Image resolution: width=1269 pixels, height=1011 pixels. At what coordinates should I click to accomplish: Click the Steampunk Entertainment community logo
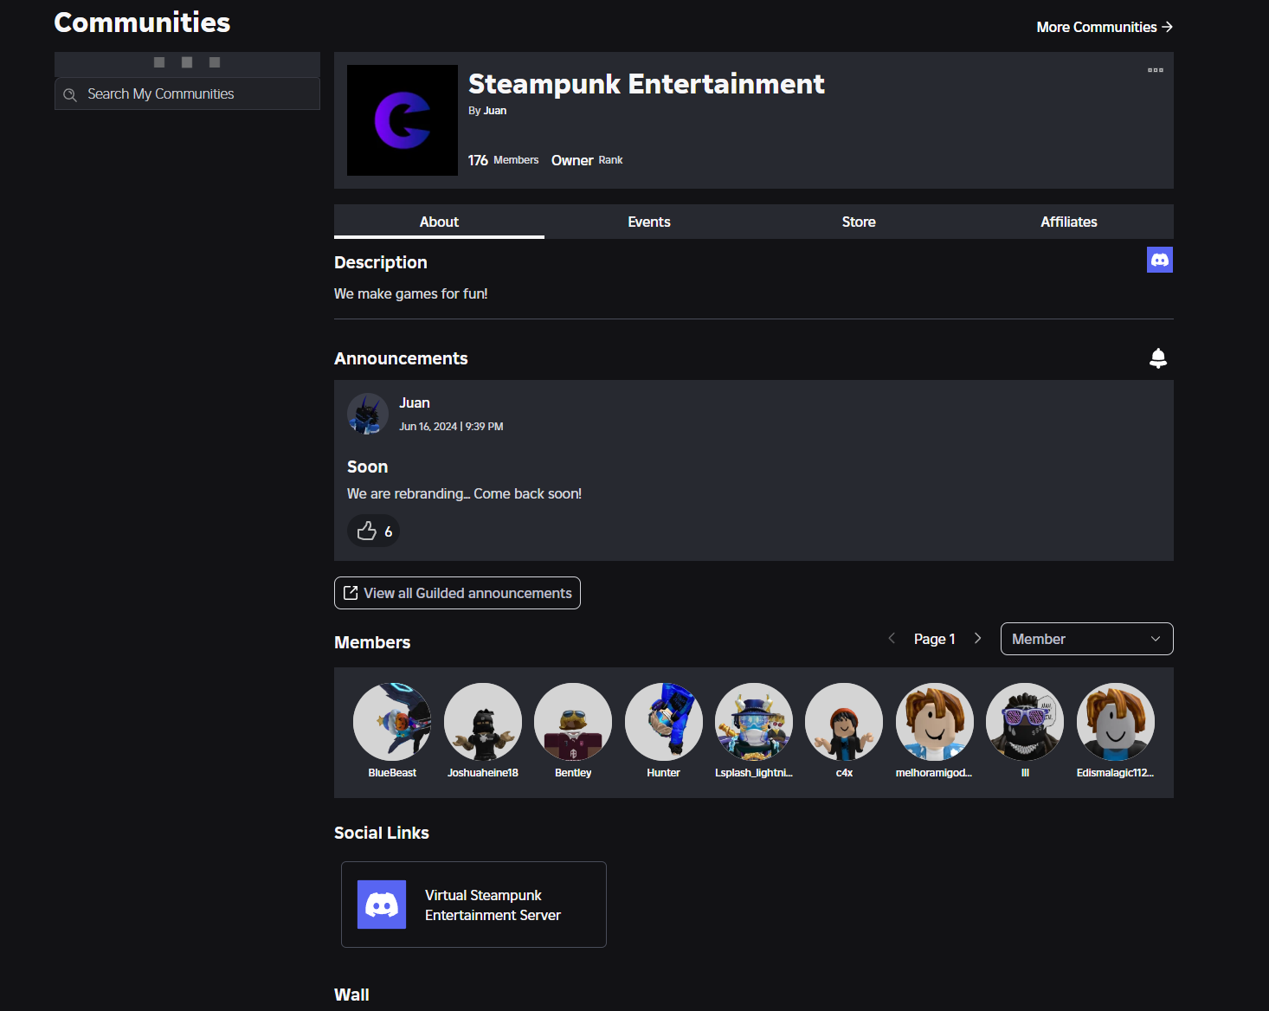click(x=402, y=119)
